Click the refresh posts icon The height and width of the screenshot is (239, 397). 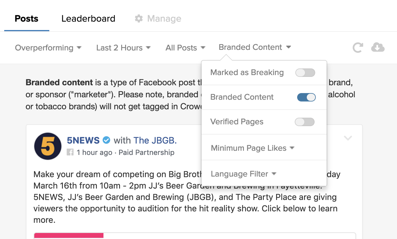[x=358, y=47]
